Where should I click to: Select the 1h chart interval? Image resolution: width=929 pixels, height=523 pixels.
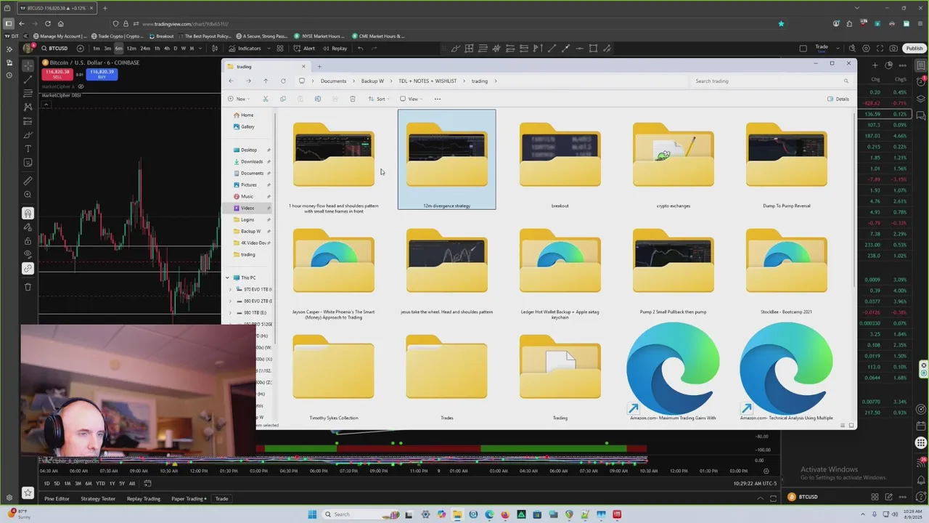157,49
